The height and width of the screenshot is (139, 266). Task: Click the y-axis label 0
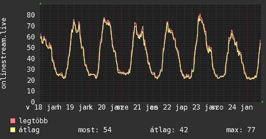pos(33,102)
